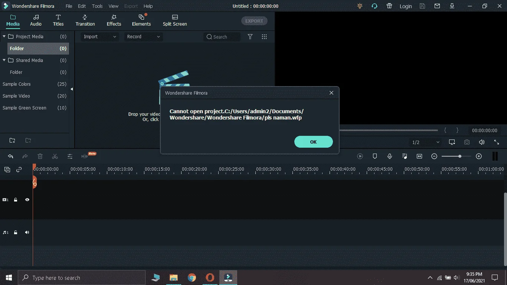
Task: Collapse the media library side panel arrow
Action: pos(72,89)
